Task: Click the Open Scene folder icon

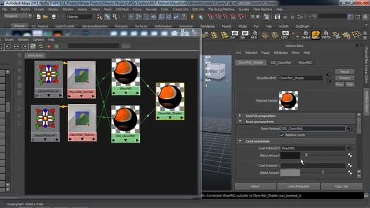Action: tap(46, 17)
